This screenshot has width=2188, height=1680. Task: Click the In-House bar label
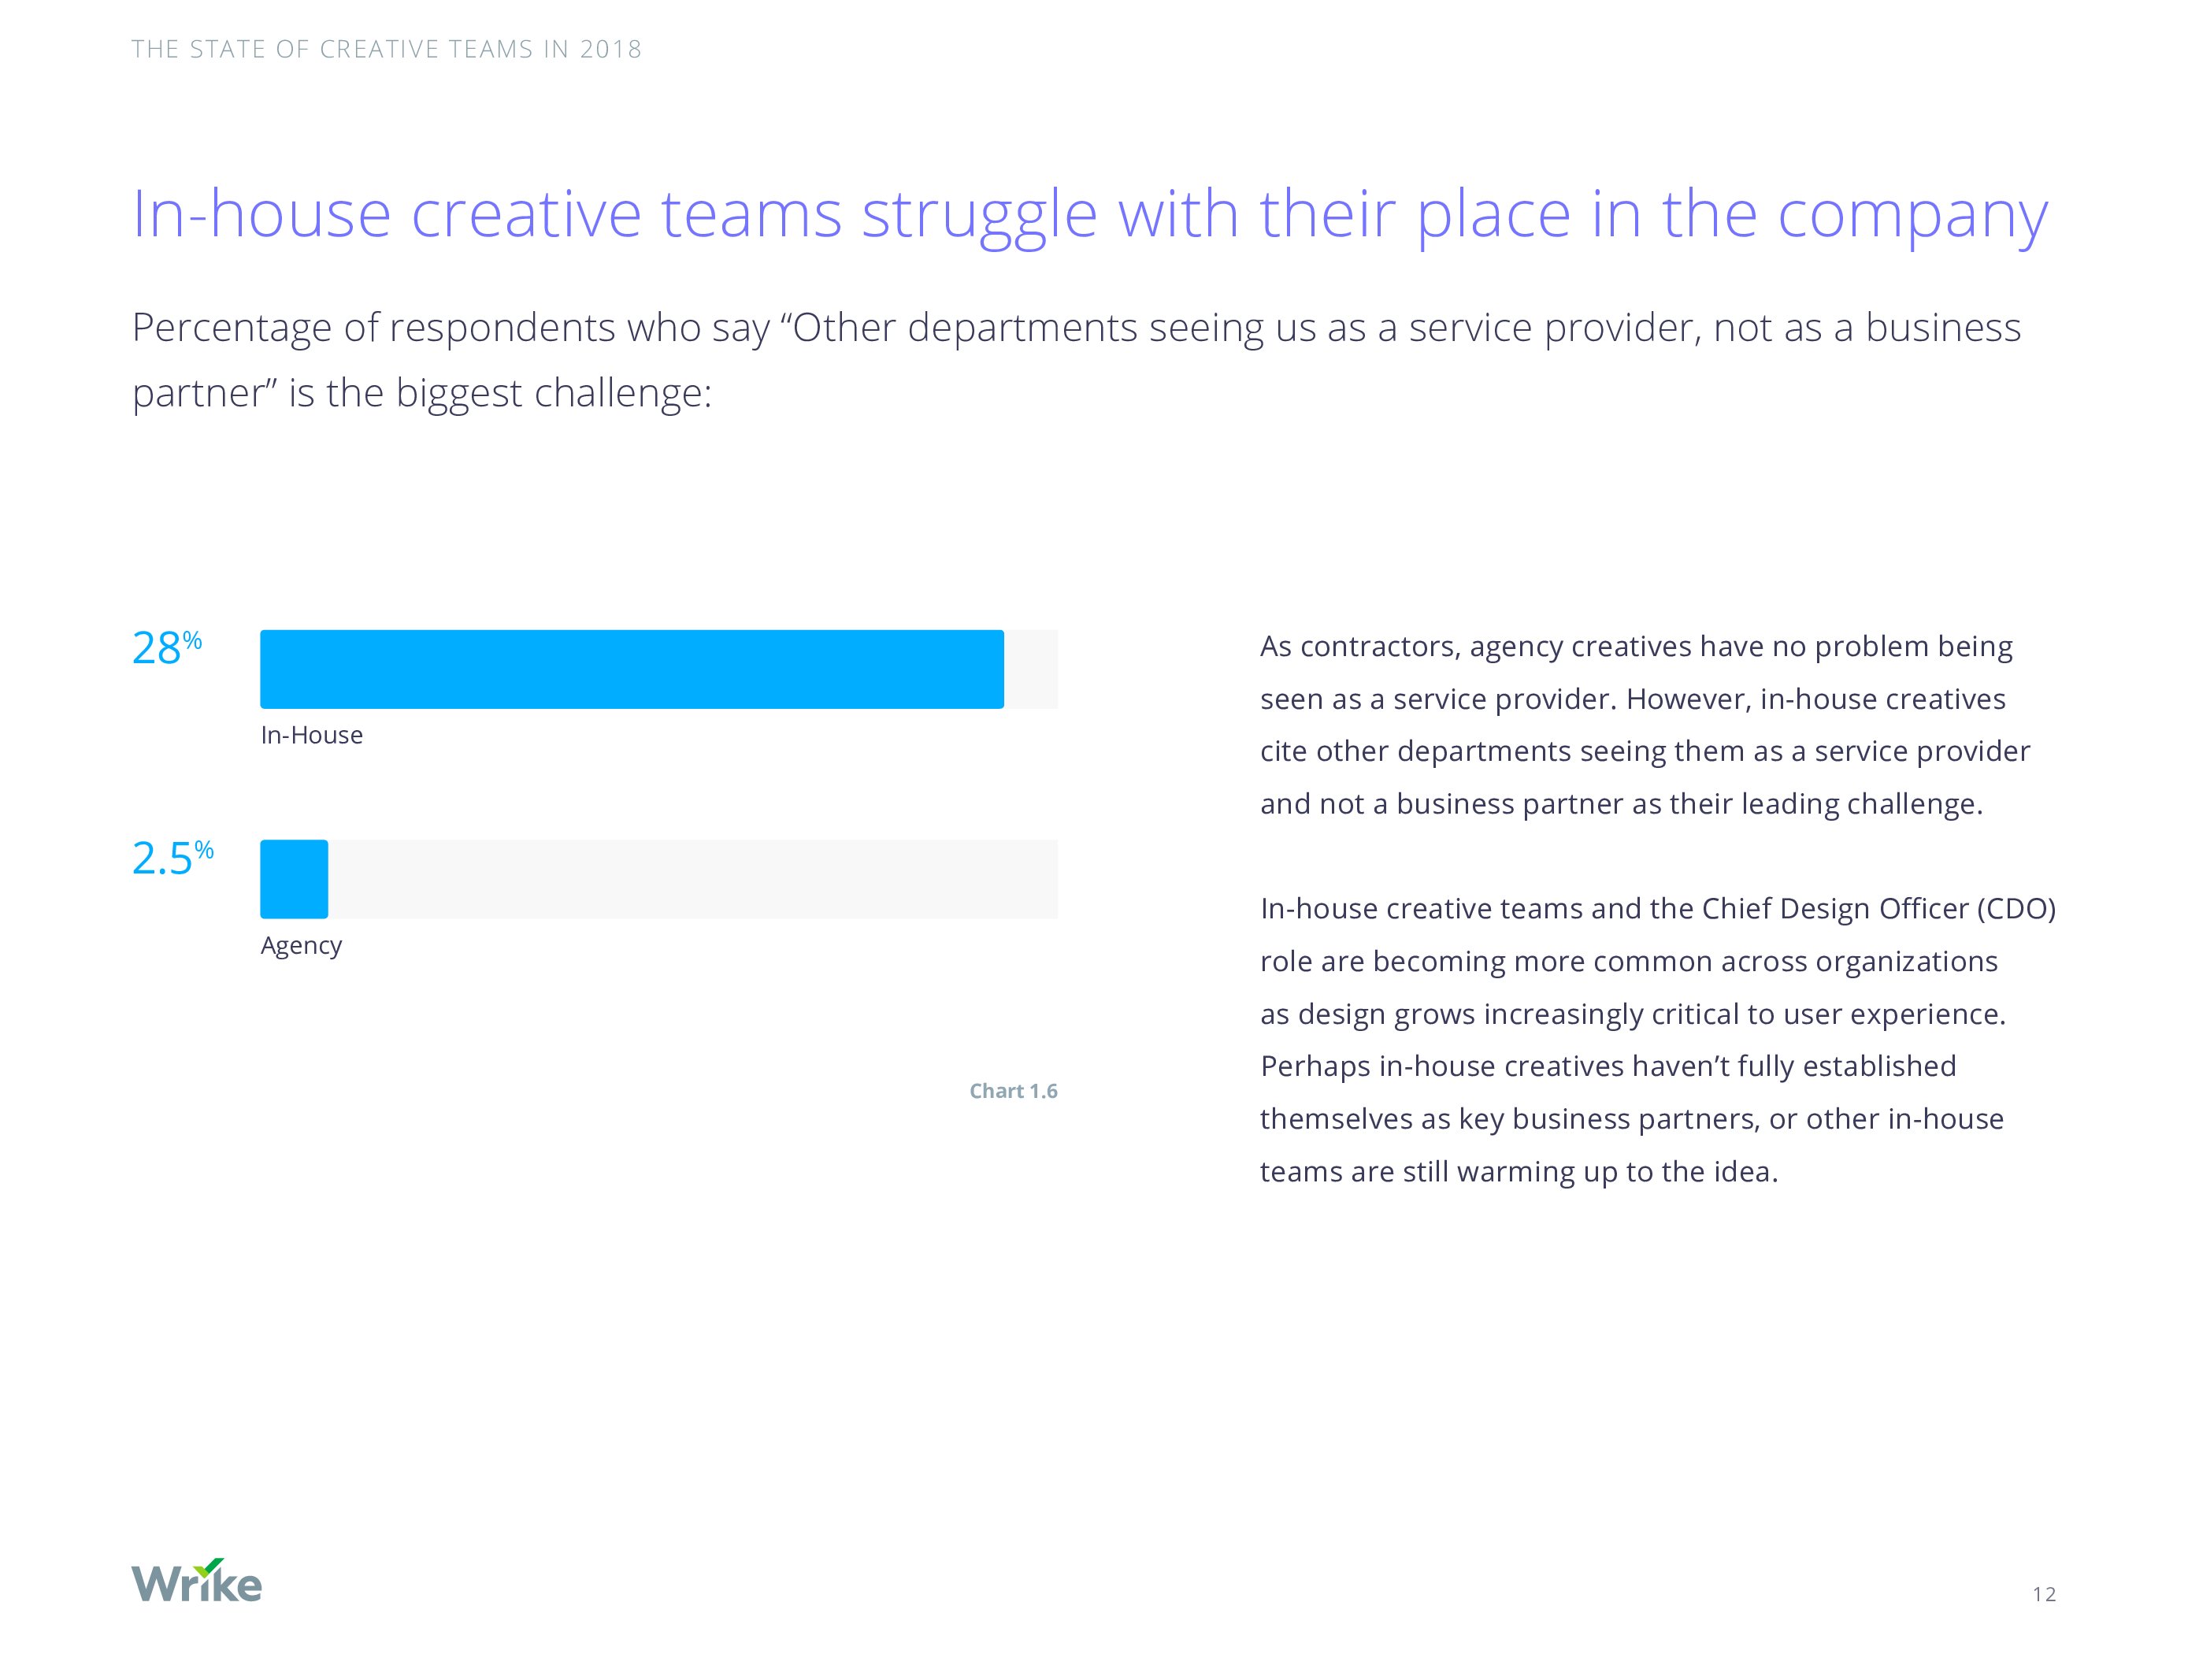tap(311, 735)
